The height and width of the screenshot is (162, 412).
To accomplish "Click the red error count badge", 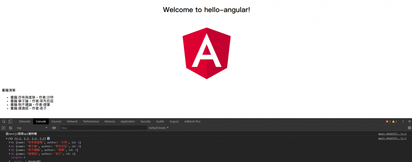I will 388,121.
